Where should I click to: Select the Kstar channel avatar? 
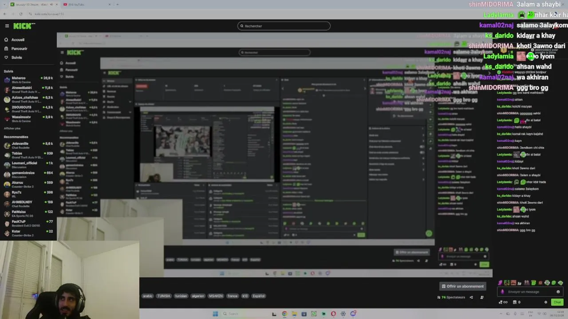tap(7, 233)
